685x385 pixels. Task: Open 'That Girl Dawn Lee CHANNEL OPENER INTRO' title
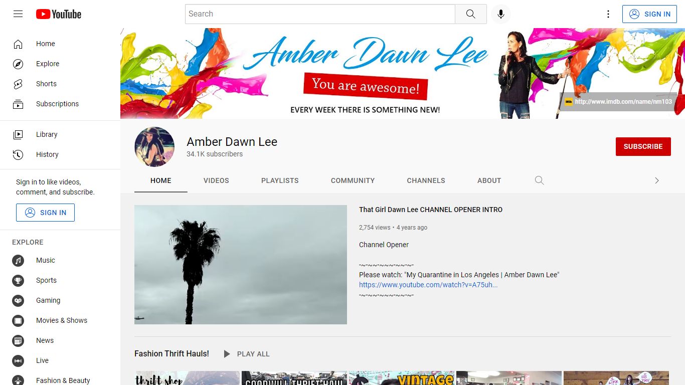click(431, 210)
